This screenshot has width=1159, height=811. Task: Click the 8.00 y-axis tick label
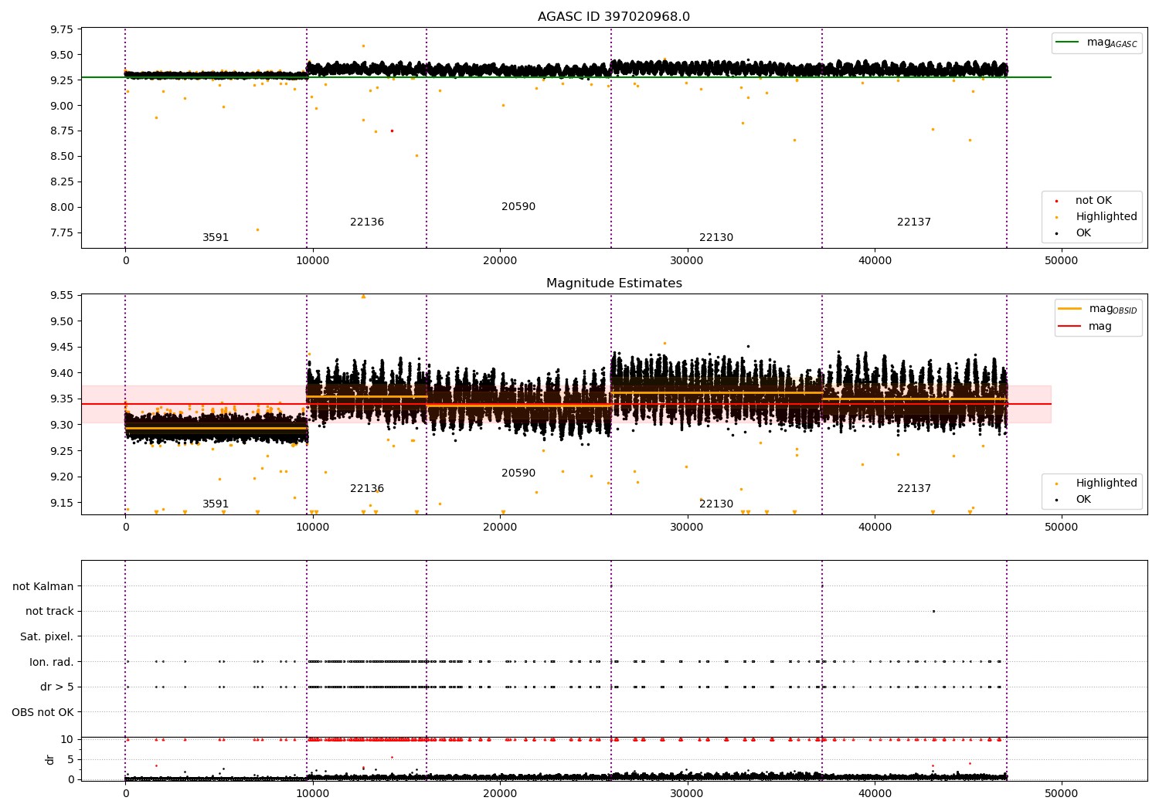pyautogui.click(x=62, y=207)
